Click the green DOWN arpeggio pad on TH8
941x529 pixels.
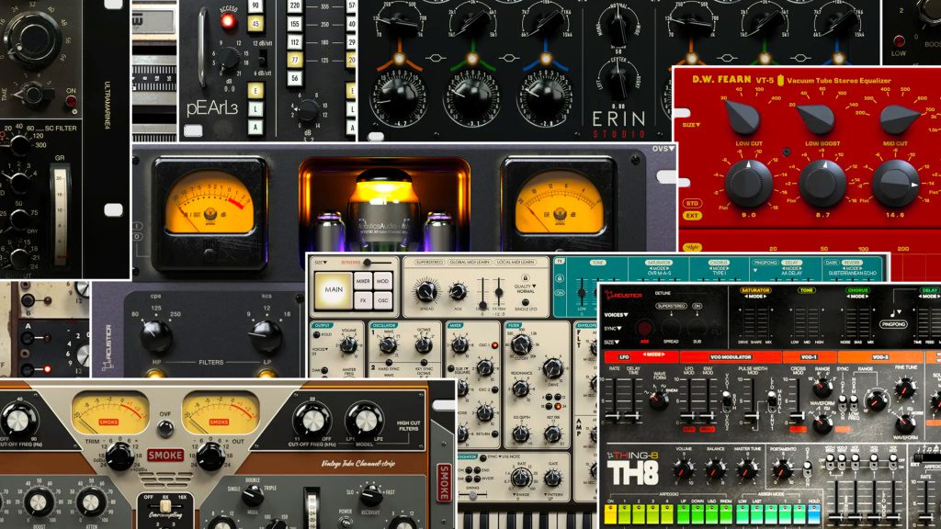tap(697, 514)
